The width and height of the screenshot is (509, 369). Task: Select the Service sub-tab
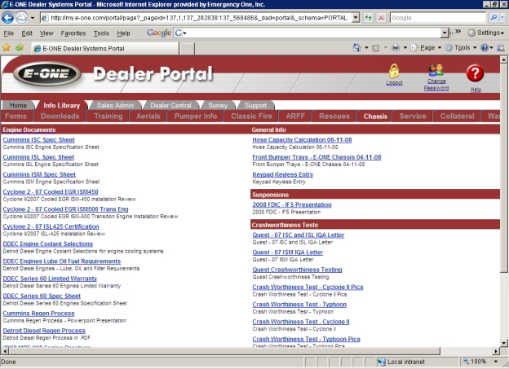tap(413, 116)
